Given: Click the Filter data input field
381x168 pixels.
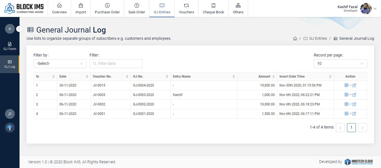Looking at the screenshot, I should tap(116, 64).
